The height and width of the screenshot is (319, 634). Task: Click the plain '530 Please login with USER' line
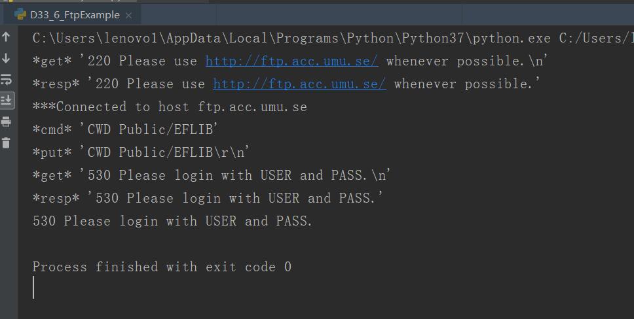172,221
